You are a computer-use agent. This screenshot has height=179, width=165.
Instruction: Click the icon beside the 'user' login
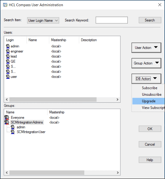(x=8, y=77)
